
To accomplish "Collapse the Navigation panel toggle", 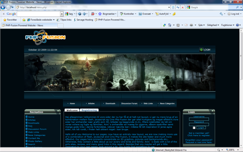I will 58,111.
